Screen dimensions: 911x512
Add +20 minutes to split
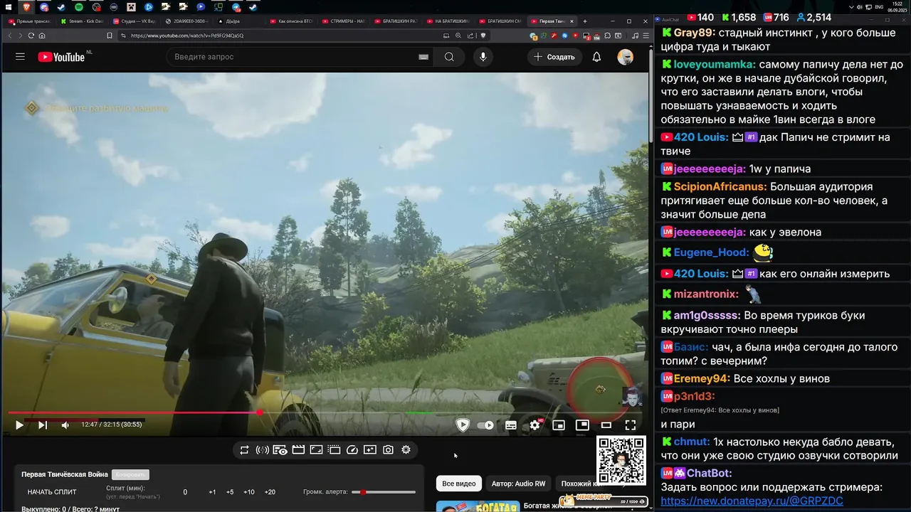270,492
